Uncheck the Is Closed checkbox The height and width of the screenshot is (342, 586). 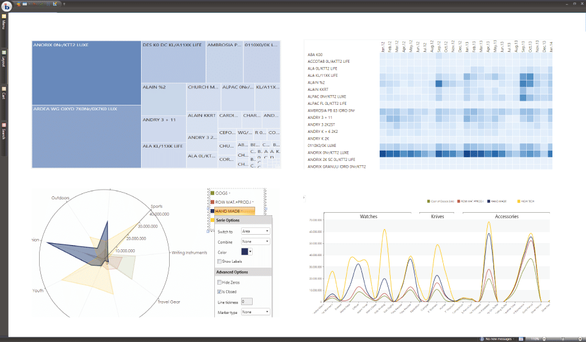[220, 292]
